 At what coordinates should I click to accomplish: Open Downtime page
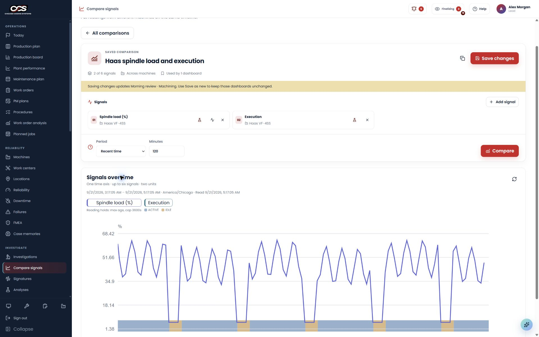[x=34, y=201]
